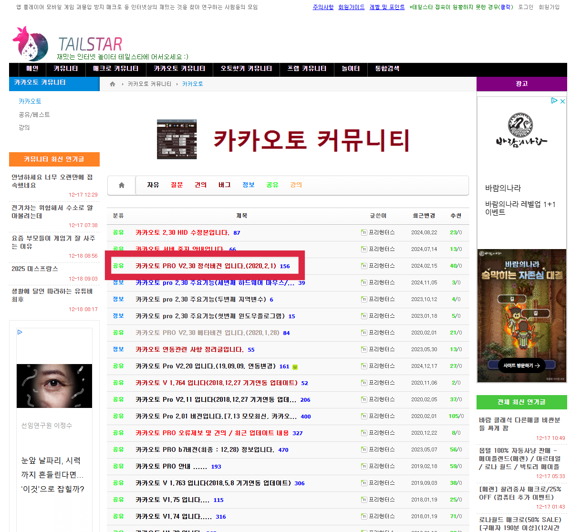
Task: Click the 카카오토 커뮤니티 banner screenshot thumbnail
Action: coord(177,139)
